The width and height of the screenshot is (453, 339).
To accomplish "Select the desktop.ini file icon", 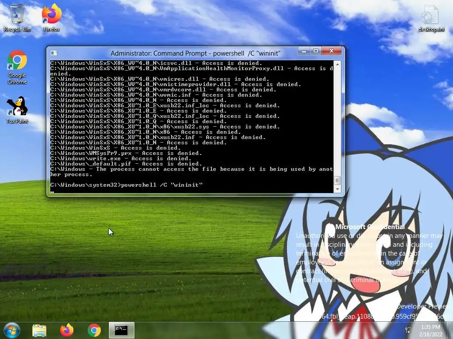I will [431, 18].
